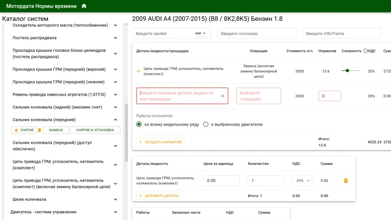Viewport: 391px width, 220px height.
Task: Adjust the Сложность slider handle
Action: pyautogui.click(x=347, y=70)
